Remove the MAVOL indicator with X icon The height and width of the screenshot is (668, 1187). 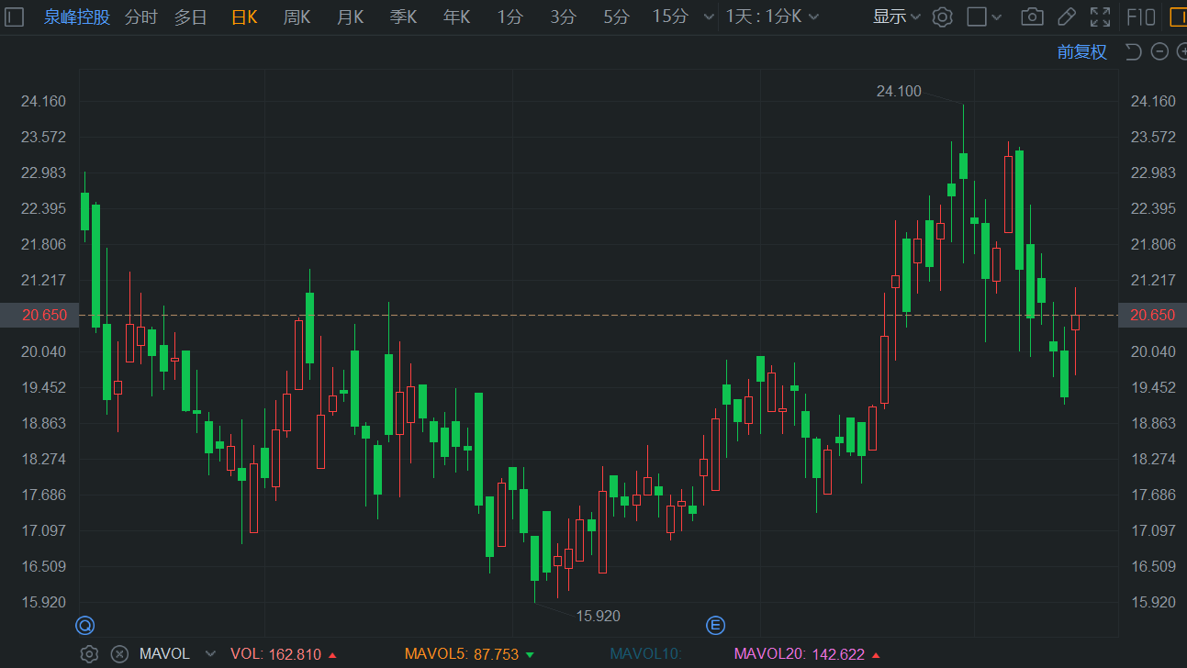(x=119, y=654)
